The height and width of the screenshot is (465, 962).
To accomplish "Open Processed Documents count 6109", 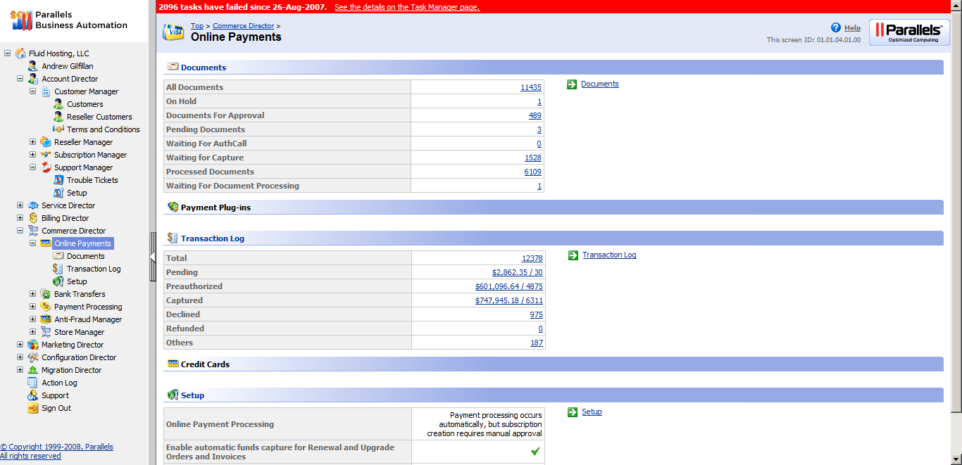I will [533, 172].
